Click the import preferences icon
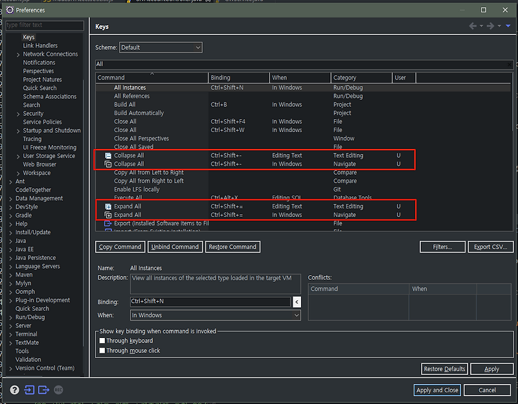This screenshot has height=404, width=518. pos(29,390)
